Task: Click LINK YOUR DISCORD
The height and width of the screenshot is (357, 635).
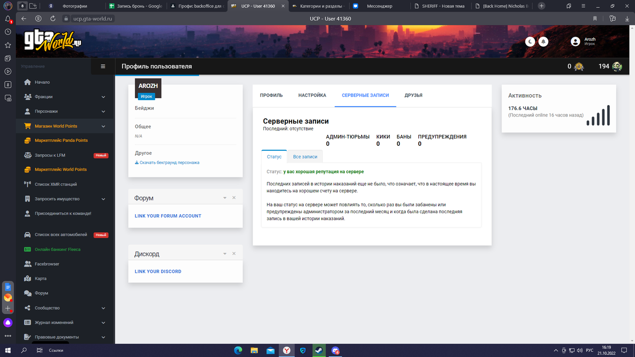Action: point(158,272)
